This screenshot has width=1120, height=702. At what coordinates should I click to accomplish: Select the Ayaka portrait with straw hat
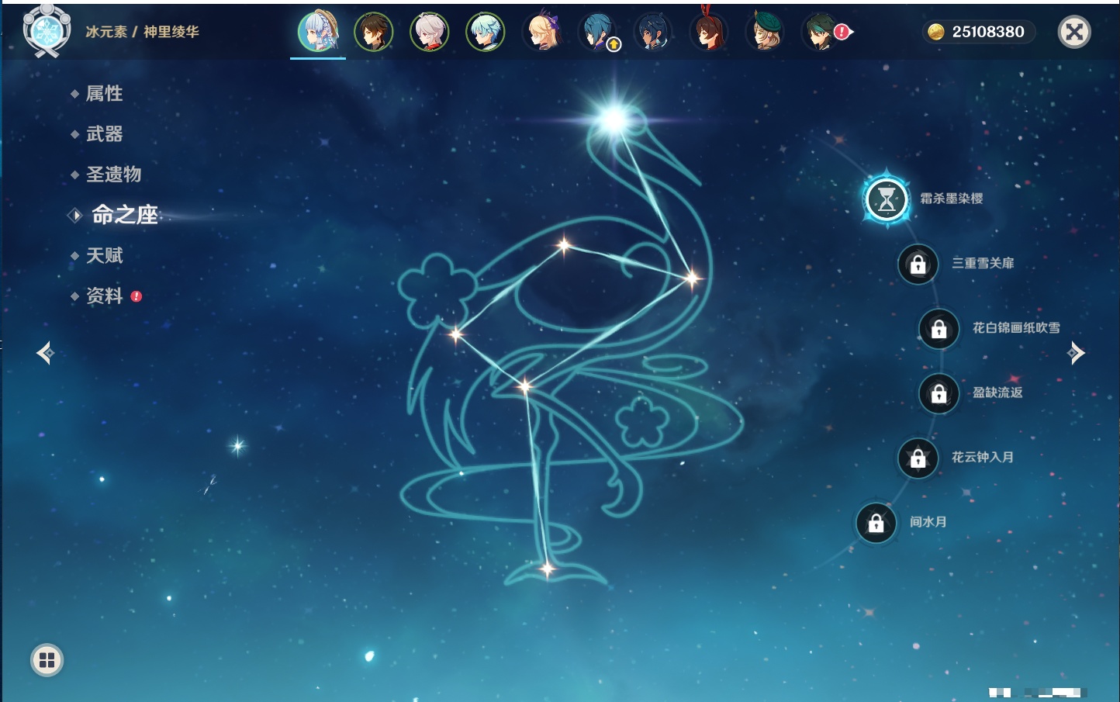pos(318,32)
